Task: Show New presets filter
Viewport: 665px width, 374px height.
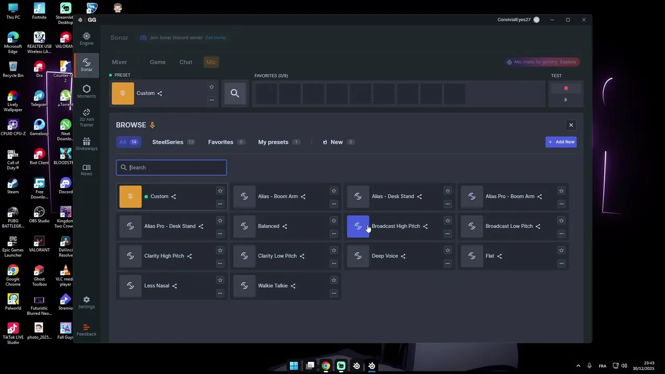Action: pyautogui.click(x=338, y=142)
